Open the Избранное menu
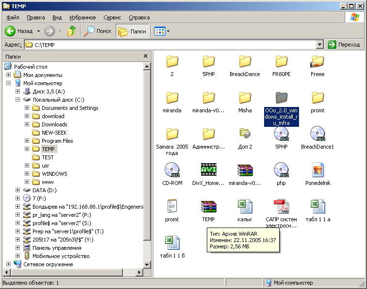 pyautogui.click(x=82, y=17)
